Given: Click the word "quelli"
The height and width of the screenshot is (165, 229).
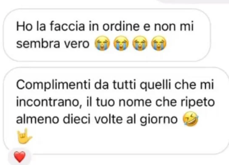Looking at the screenshot, I should (x=155, y=86).
